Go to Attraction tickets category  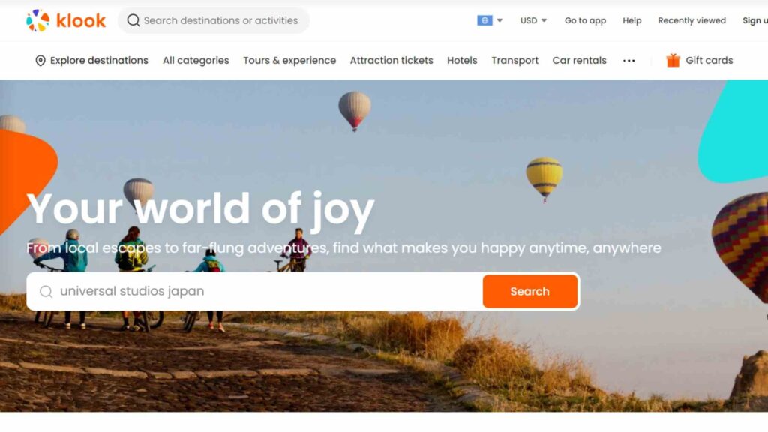click(391, 60)
